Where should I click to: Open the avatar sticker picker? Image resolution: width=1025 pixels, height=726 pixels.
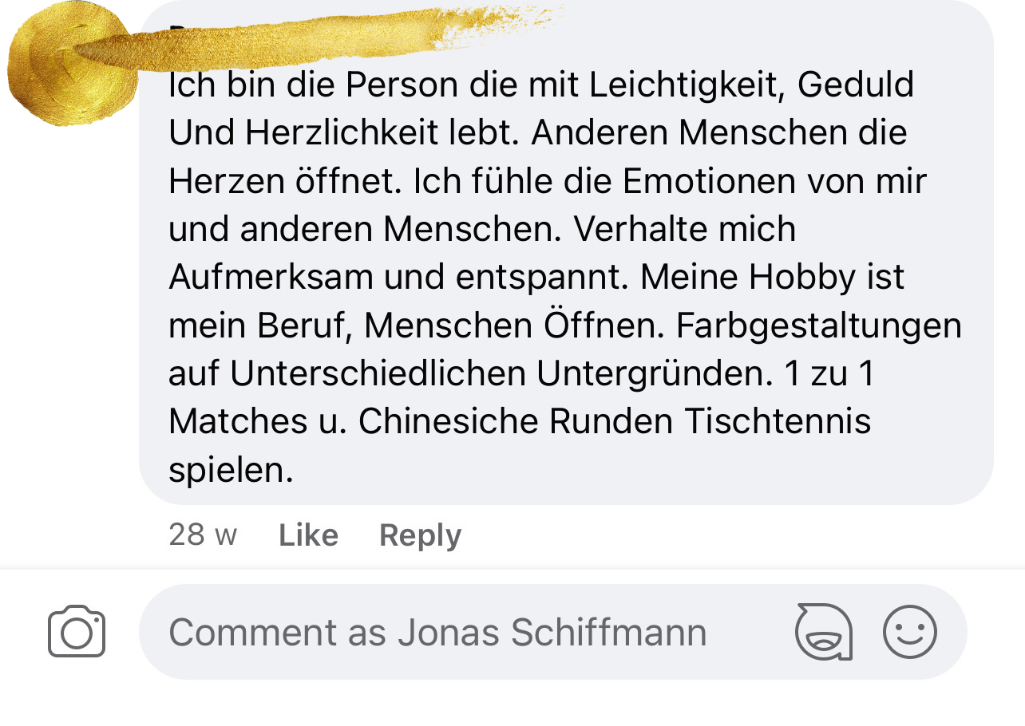(x=823, y=632)
